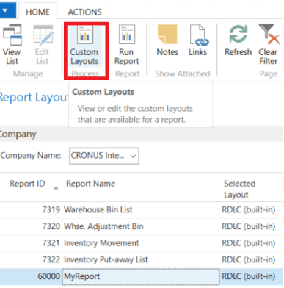Show attached Notes

167,40
